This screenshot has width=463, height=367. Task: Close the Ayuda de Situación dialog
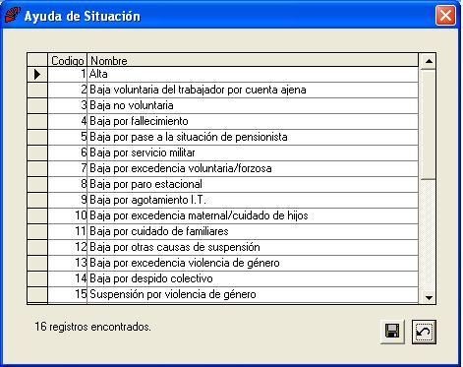pyautogui.click(x=445, y=15)
